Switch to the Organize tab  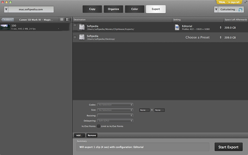(x=113, y=9)
